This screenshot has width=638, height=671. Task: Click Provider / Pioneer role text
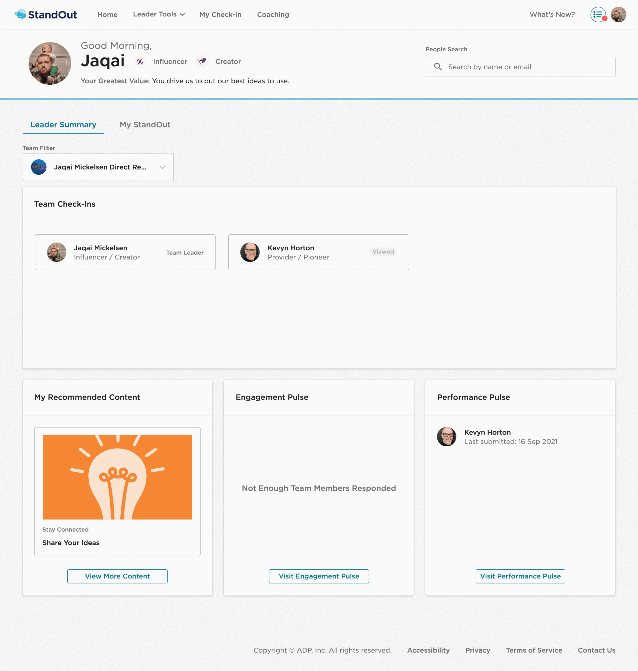[x=298, y=257]
